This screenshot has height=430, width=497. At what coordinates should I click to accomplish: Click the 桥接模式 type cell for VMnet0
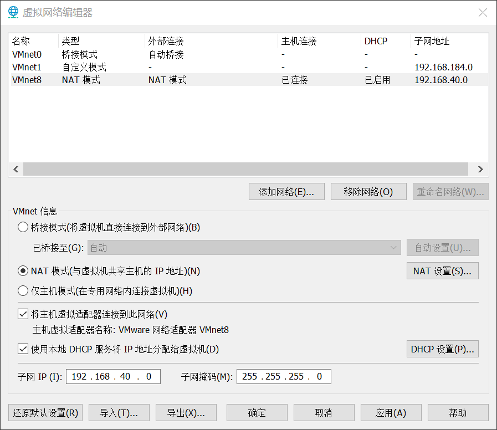(x=80, y=54)
